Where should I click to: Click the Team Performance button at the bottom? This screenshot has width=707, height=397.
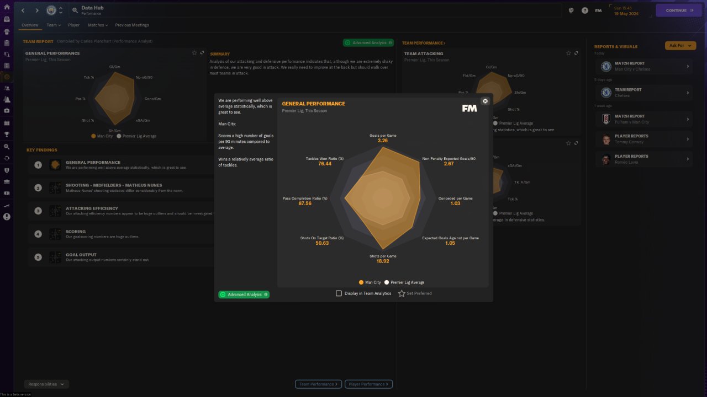pos(319,384)
